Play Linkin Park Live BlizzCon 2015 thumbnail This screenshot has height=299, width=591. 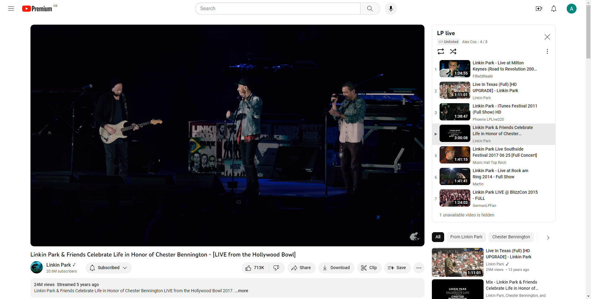(x=455, y=198)
